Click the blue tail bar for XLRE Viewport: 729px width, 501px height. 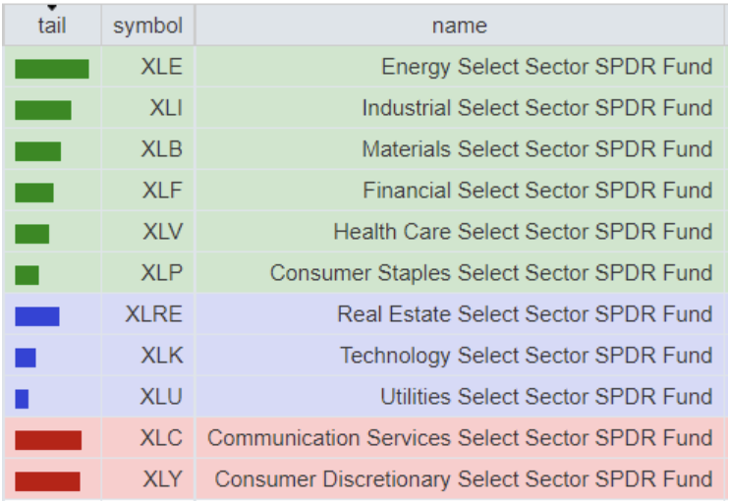pos(37,316)
